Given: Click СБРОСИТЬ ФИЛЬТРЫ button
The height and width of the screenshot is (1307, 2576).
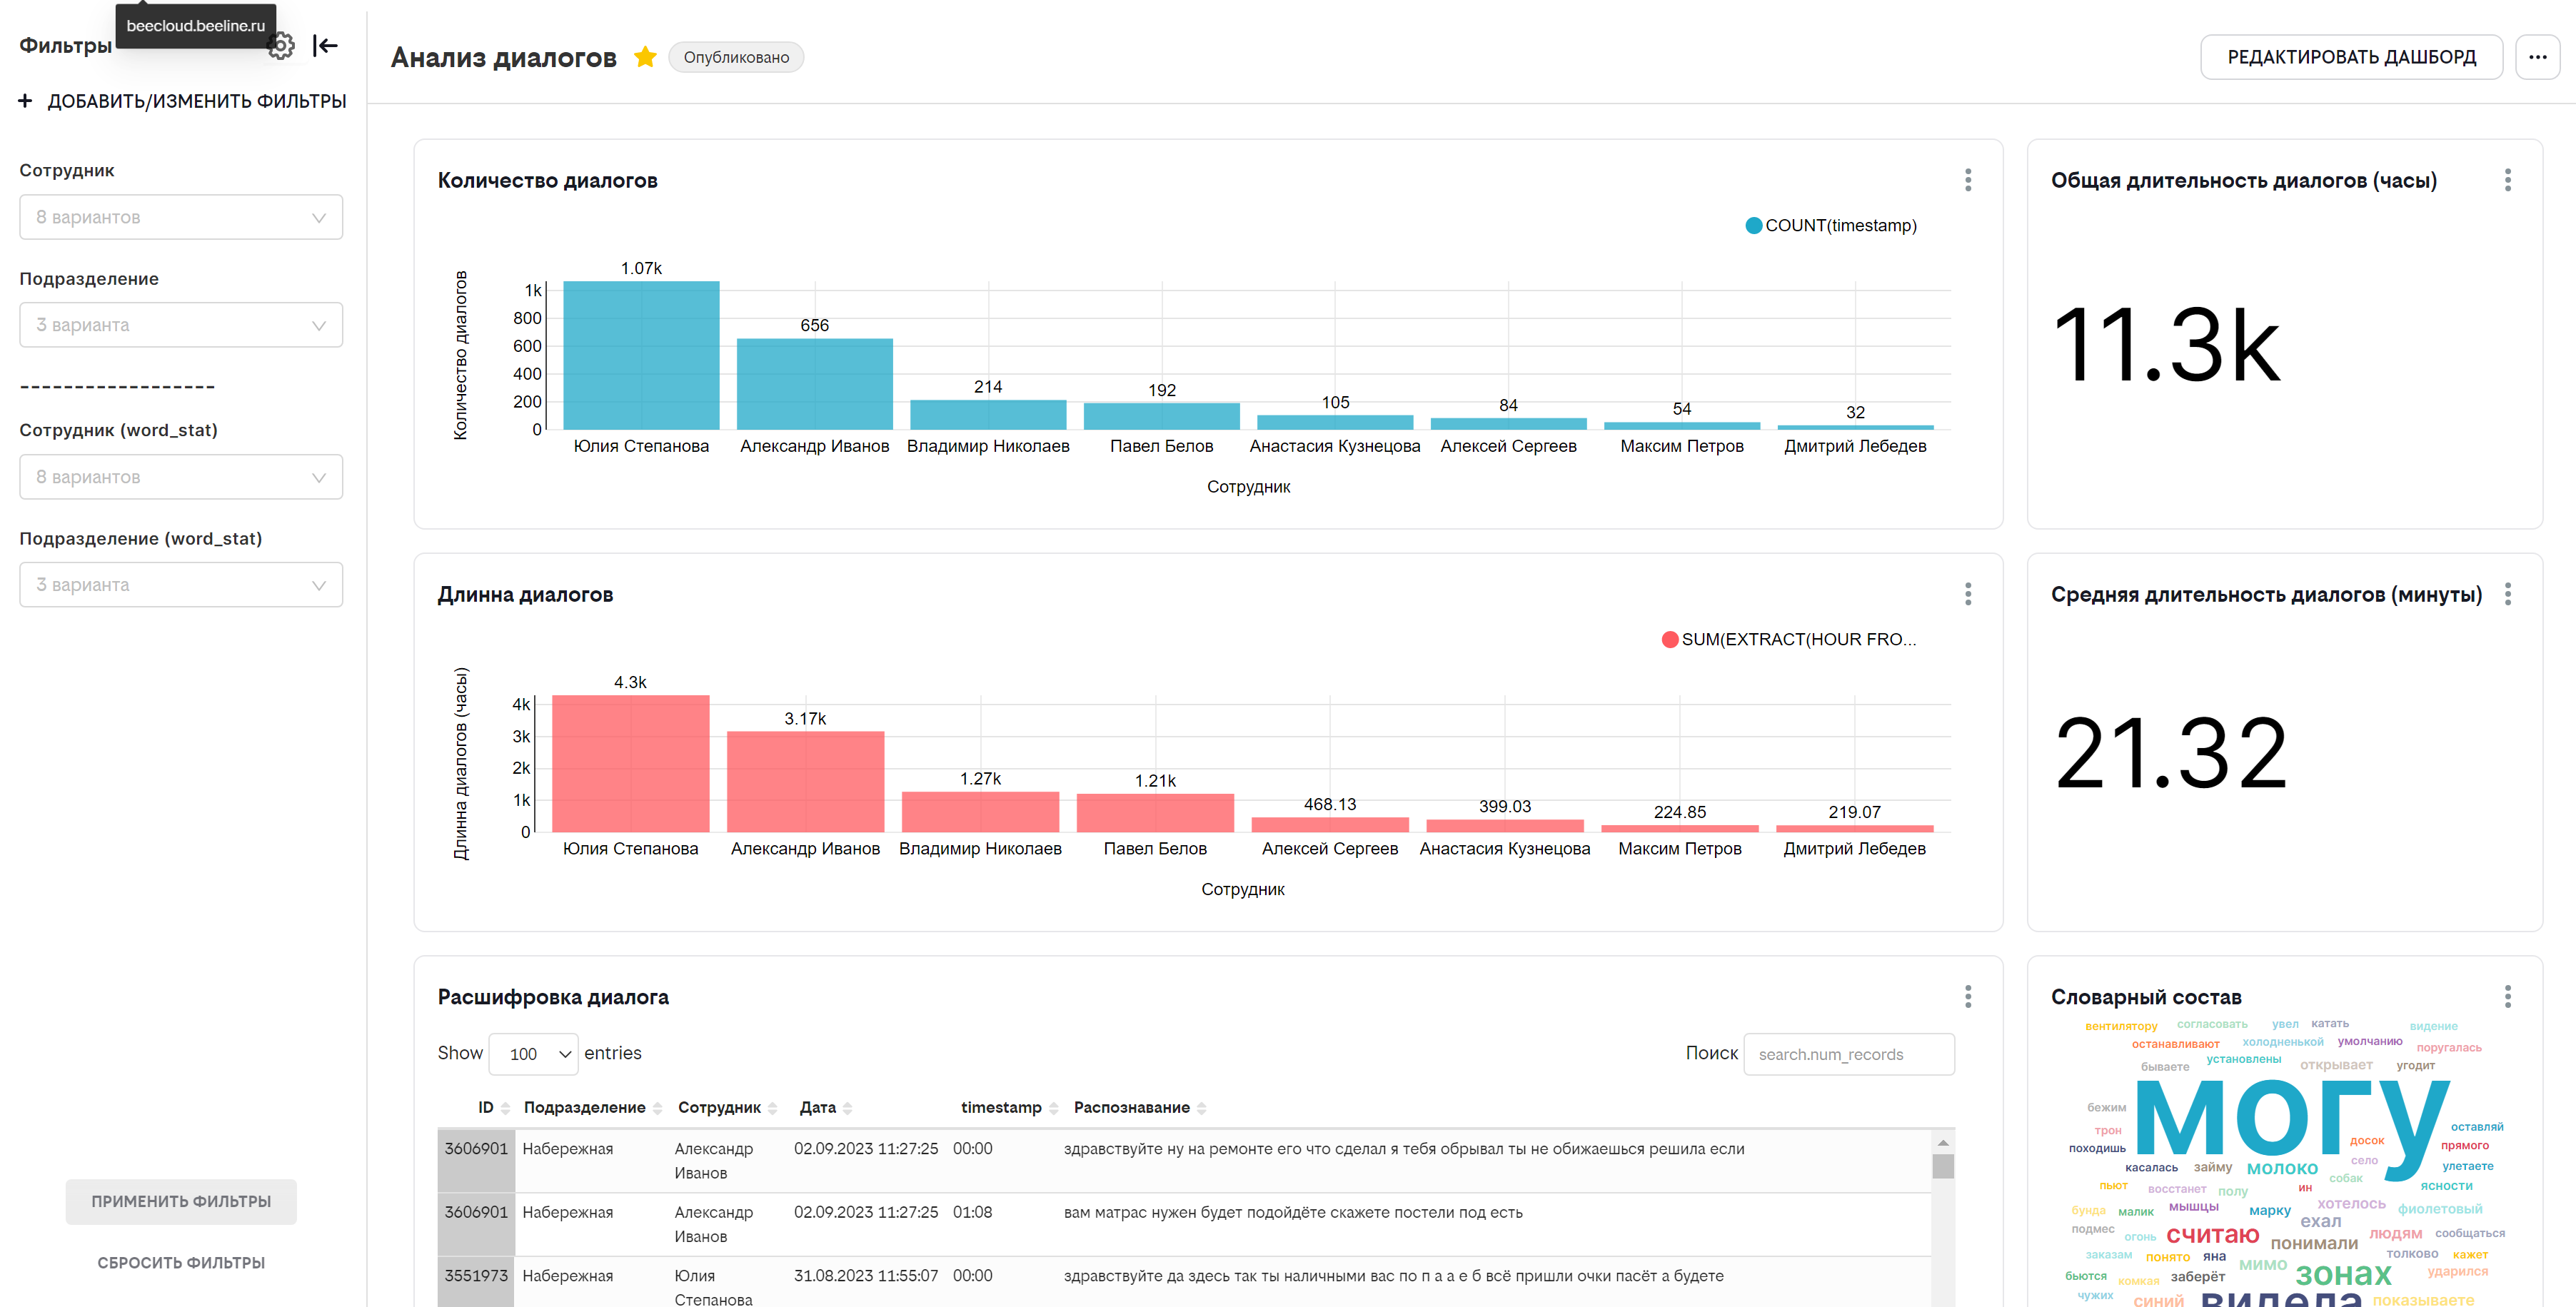Looking at the screenshot, I should tap(181, 1263).
